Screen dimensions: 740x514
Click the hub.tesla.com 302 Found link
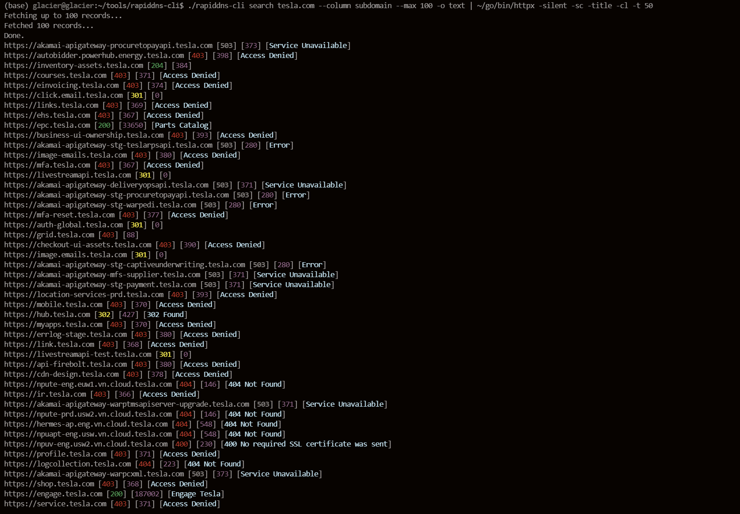[45, 314]
